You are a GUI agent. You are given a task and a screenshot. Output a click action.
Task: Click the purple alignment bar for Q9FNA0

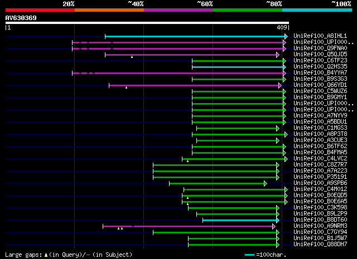[x=177, y=48]
